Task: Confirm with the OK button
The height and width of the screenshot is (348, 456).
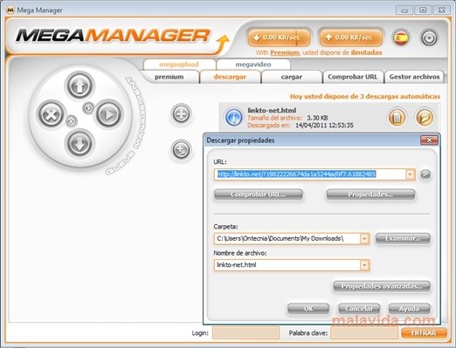Action: point(308,309)
